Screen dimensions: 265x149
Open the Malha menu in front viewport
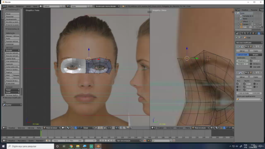tap(39, 128)
